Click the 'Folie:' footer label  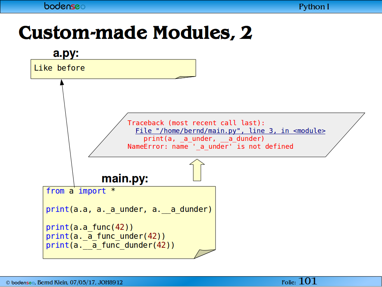tap(289, 283)
